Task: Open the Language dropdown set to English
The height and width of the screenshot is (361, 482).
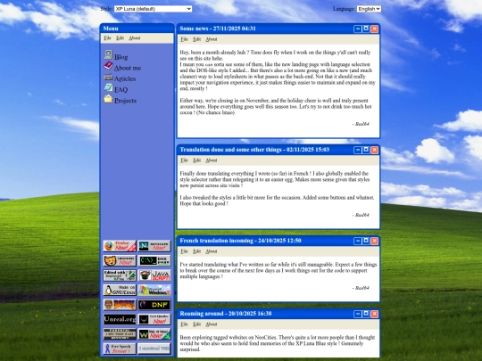Action: (369, 9)
